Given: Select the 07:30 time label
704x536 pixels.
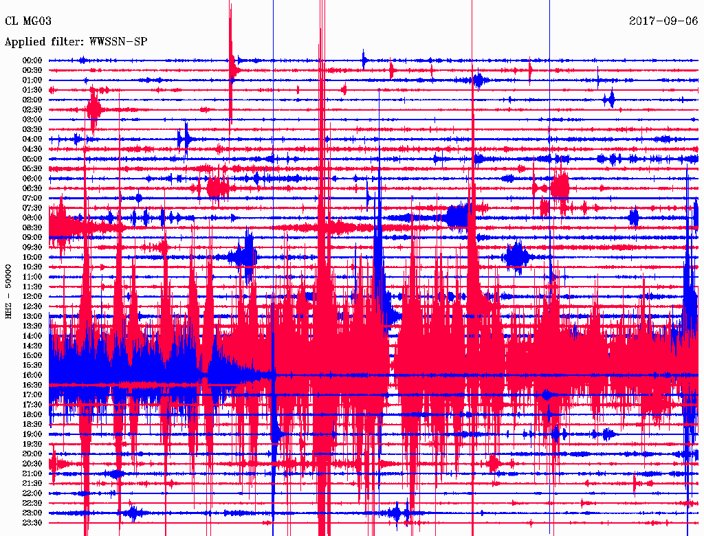Looking at the screenshot, I should coord(32,208).
